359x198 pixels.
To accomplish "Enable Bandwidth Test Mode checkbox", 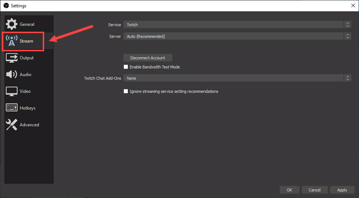I will pyautogui.click(x=126, y=67).
